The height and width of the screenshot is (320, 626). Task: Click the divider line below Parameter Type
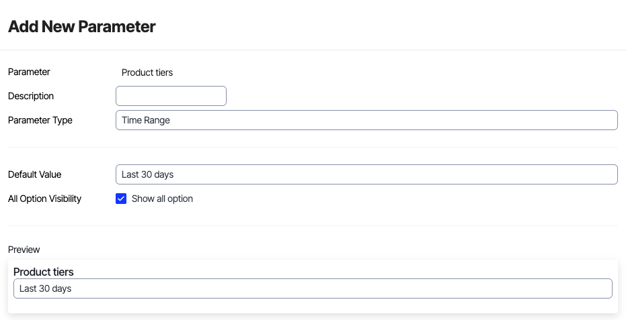[313, 147]
